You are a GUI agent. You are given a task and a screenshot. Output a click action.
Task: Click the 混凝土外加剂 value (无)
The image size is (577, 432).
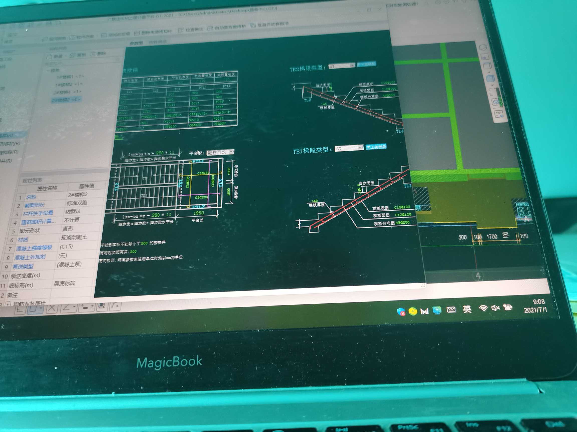tap(63, 256)
